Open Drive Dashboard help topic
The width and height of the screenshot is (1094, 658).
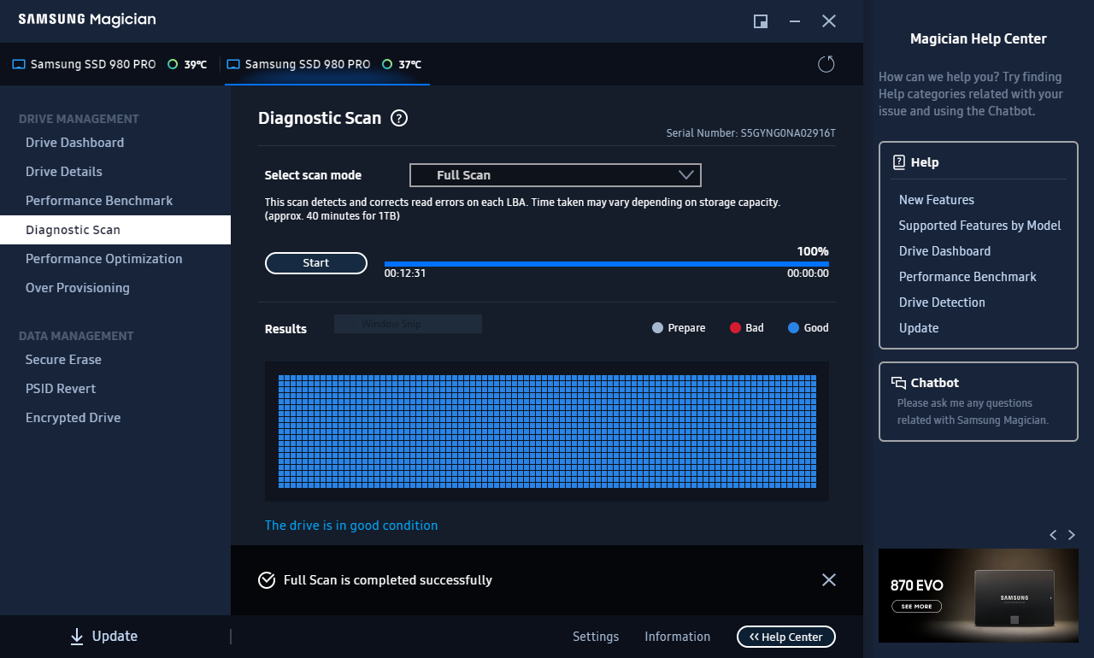pyautogui.click(x=944, y=251)
